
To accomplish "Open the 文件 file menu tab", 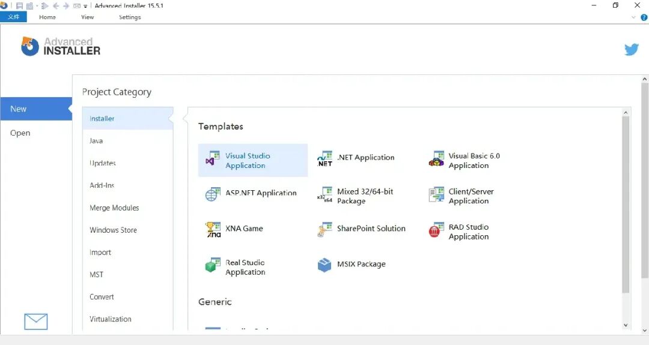I will click(13, 17).
